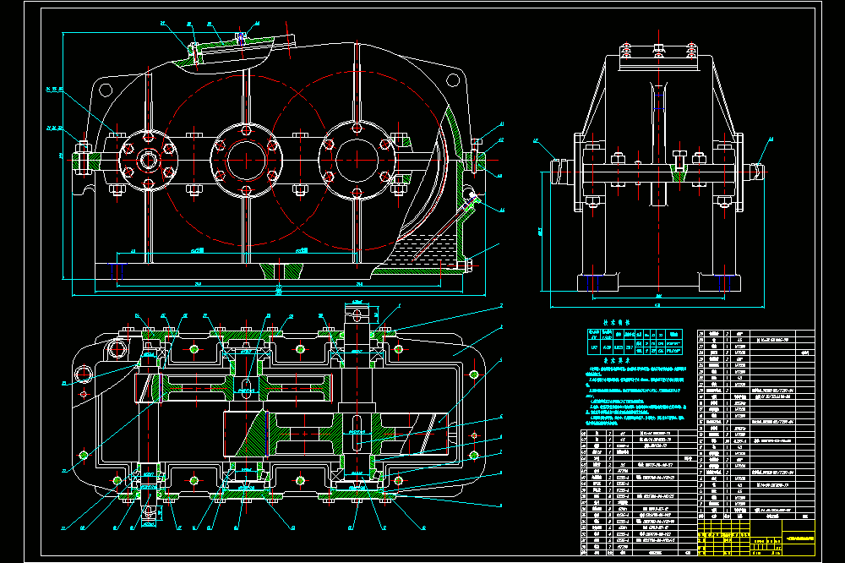Select the side elevation view of the gearbox
Image resolution: width=845 pixels, height=563 pixels.
click(658, 168)
